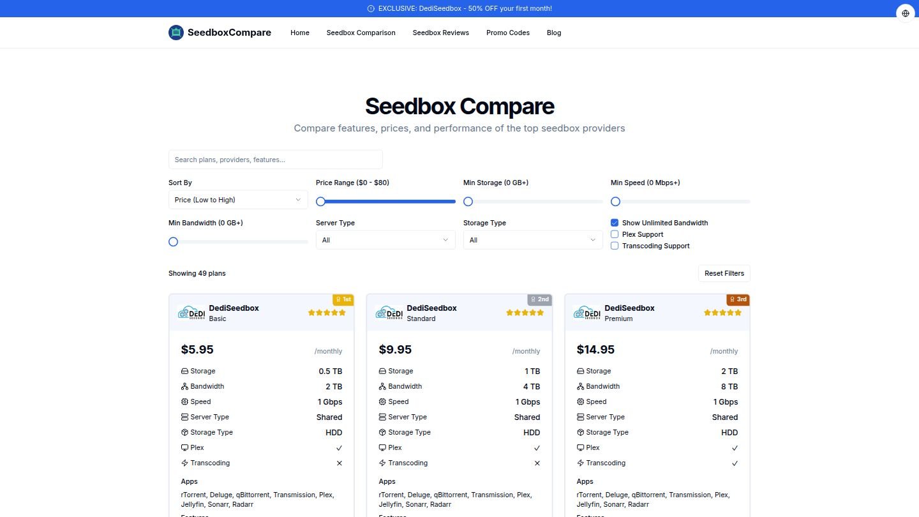Screen dimensions: 919x517
Task: Open Promo Codes menu item
Action: coord(508,33)
